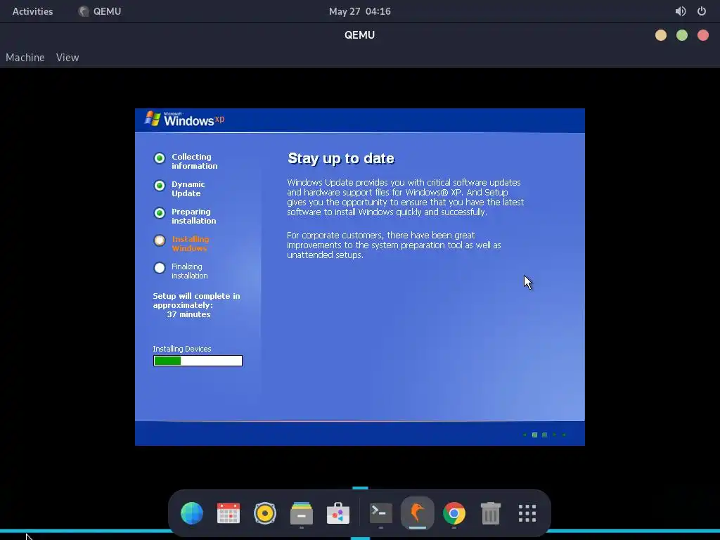Click the Collecting information step indicator
The image size is (720, 540).
160,158
